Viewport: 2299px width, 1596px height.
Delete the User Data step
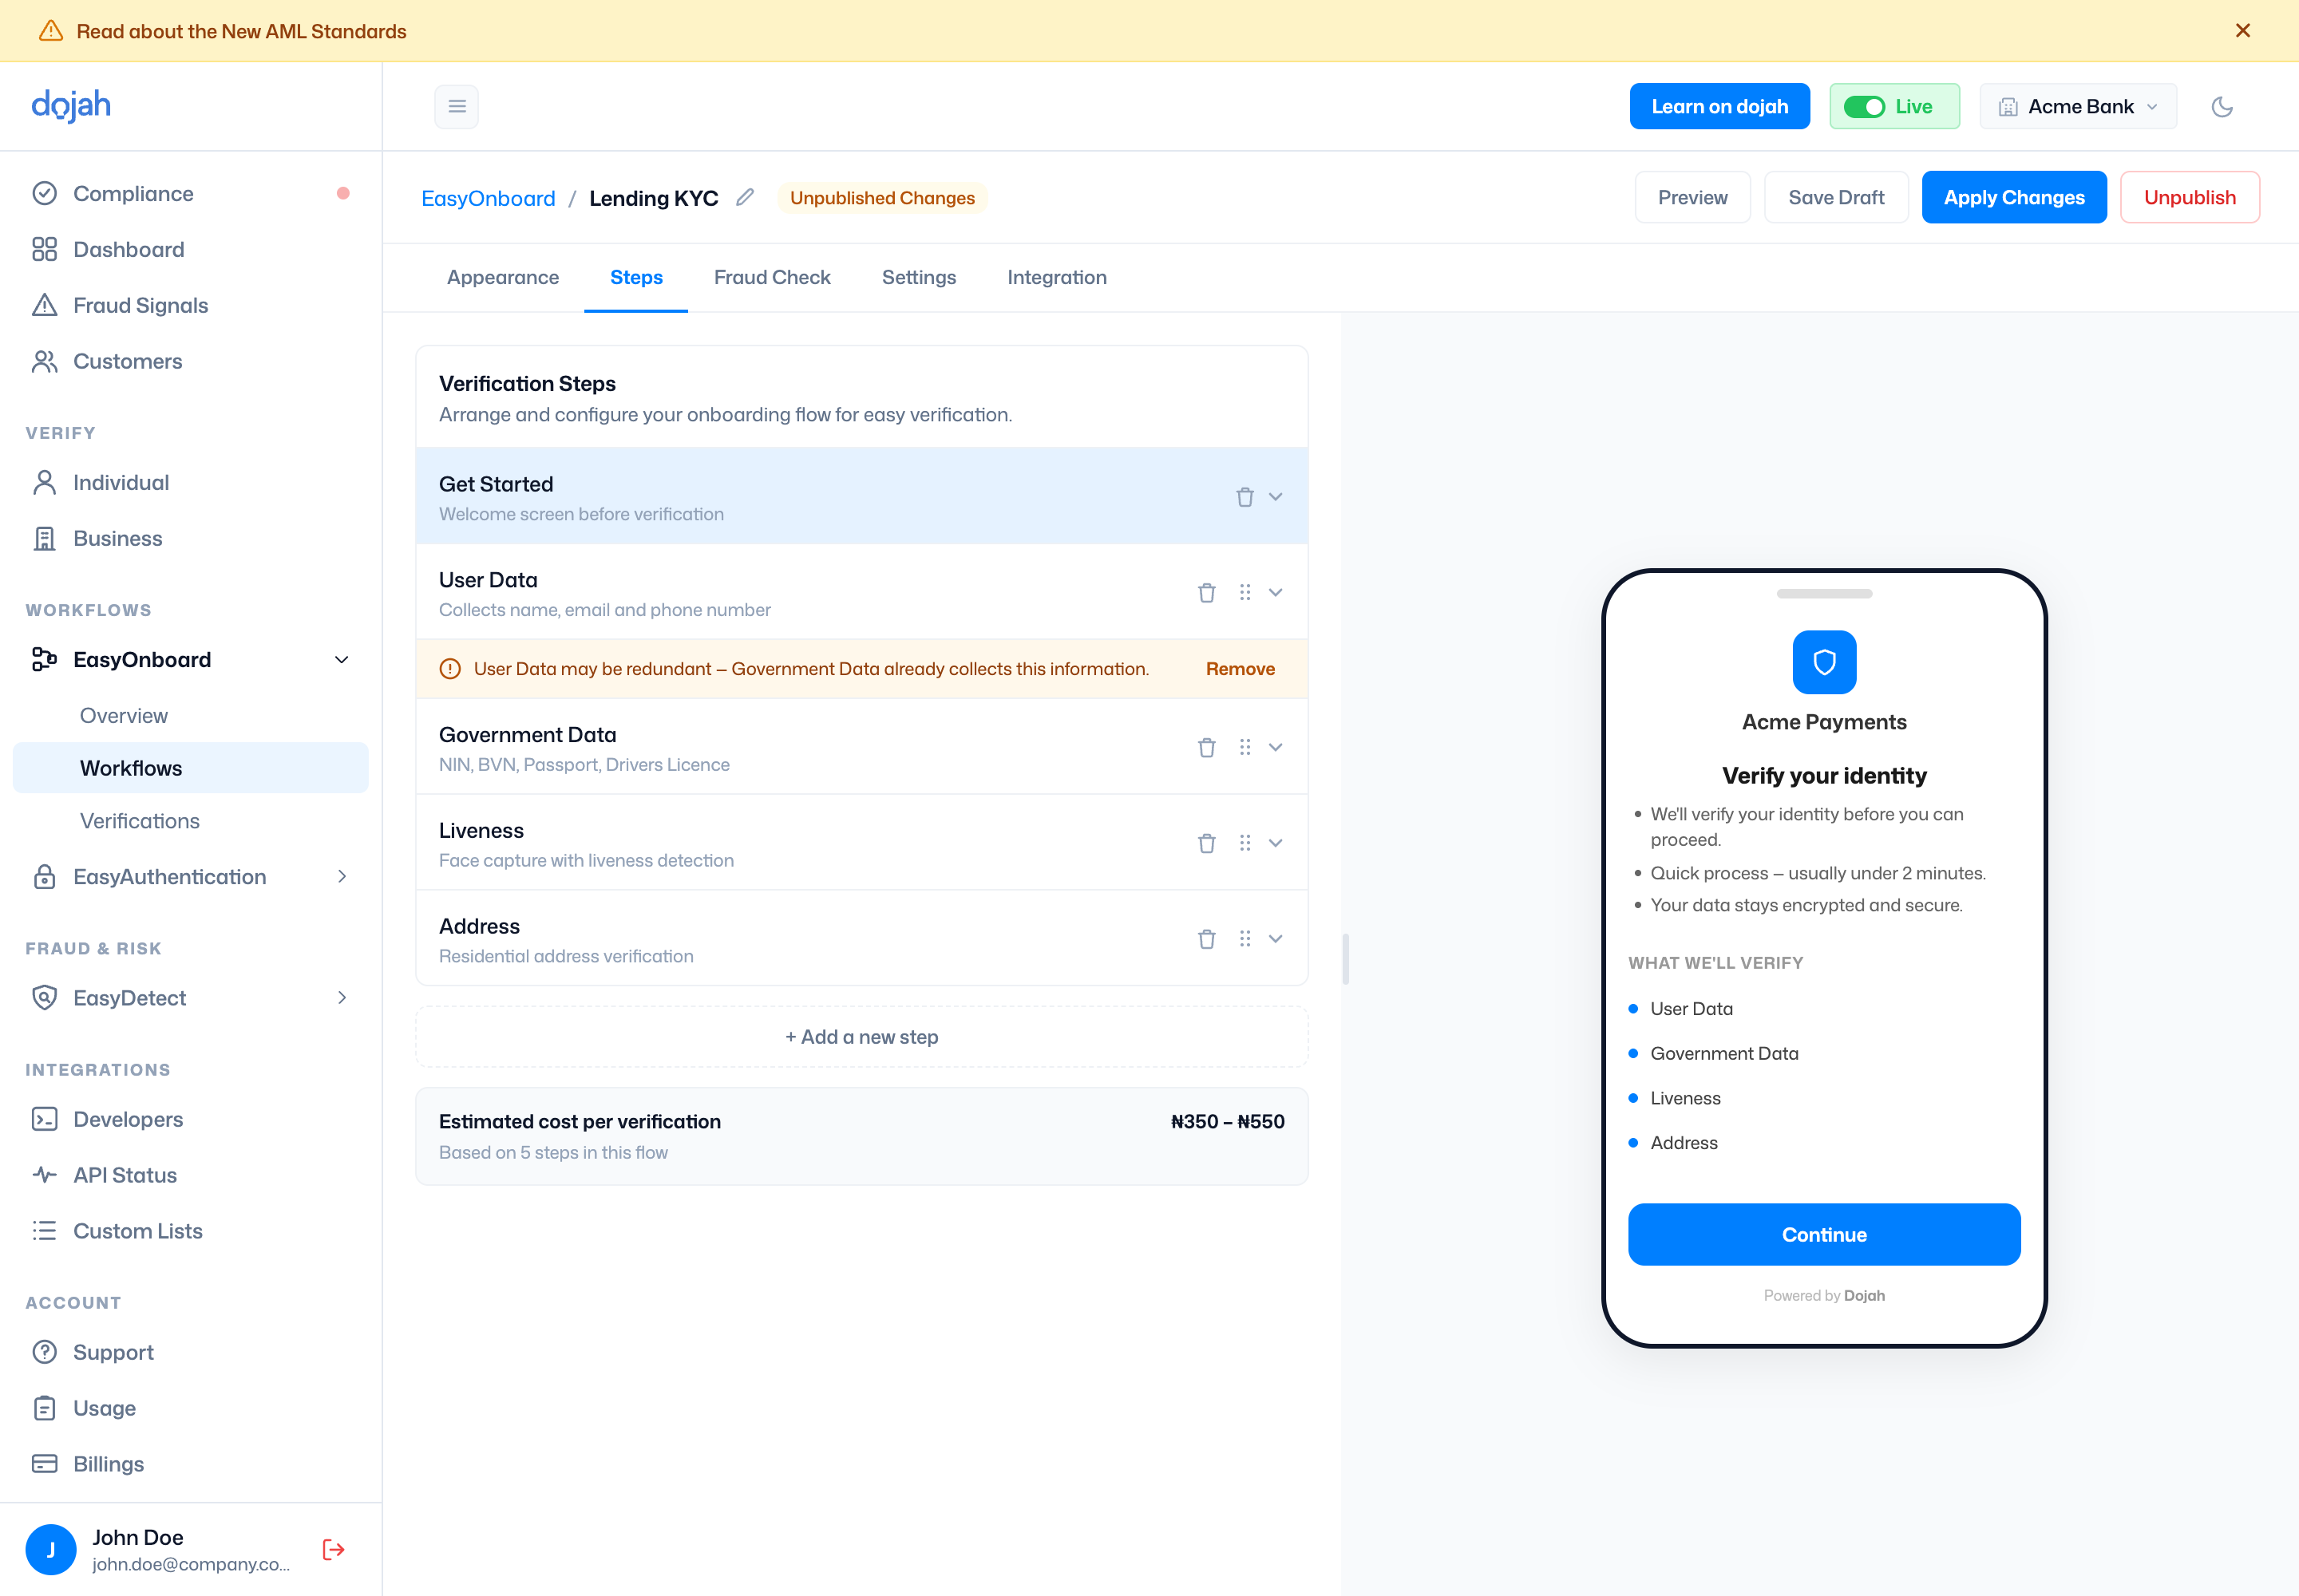click(1205, 592)
